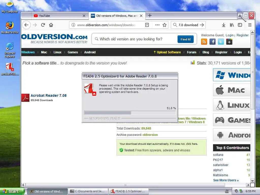Click the Games sidebar category banner
260x195 pixels.
(x=232, y=120)
